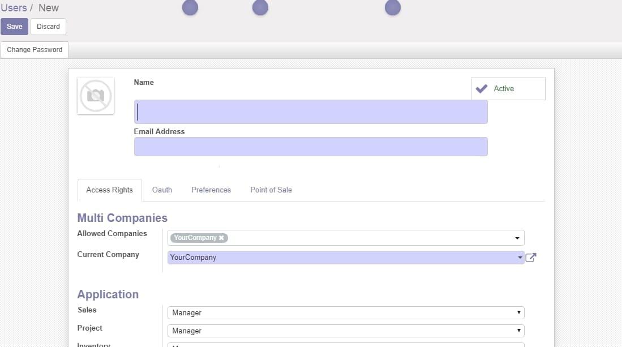This screenshot has height=347, width=622.
Task: Click the user avatar photo placeholder
Action: coord(96,96)
